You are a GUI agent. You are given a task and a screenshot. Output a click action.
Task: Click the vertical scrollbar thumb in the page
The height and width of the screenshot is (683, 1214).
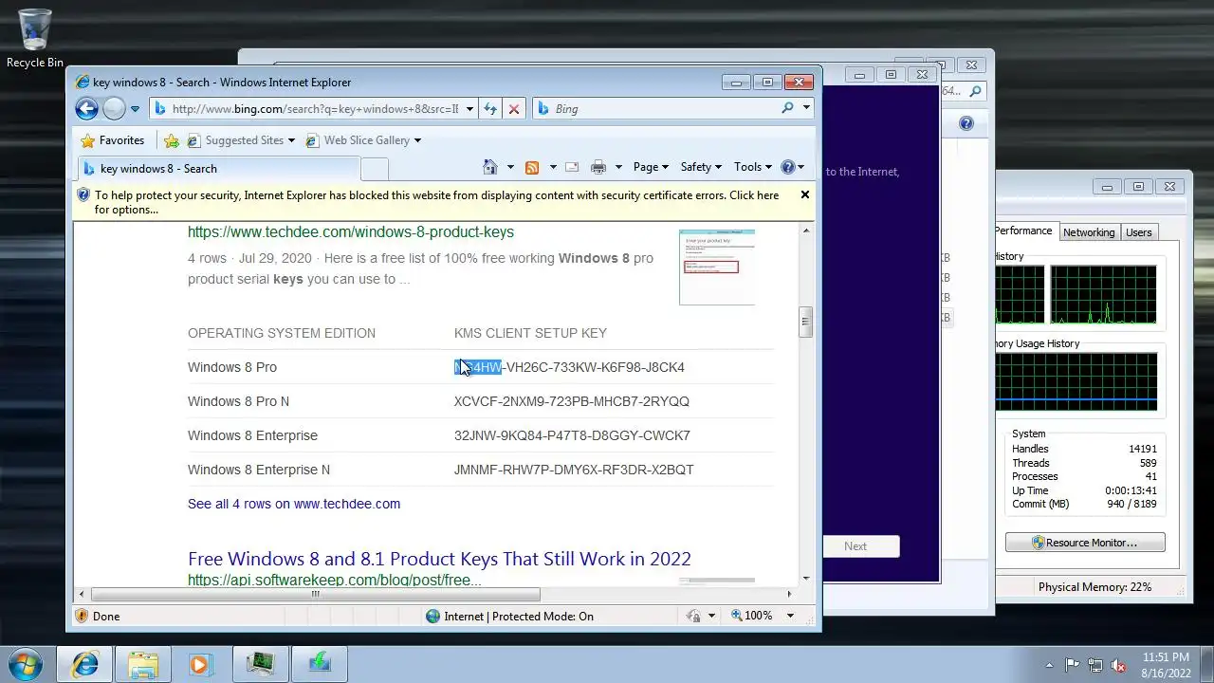[x=806, y=322]
